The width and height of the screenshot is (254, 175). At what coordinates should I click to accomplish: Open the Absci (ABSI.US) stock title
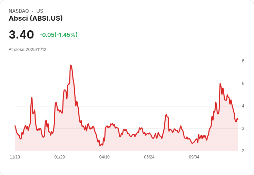pos(36,19)
